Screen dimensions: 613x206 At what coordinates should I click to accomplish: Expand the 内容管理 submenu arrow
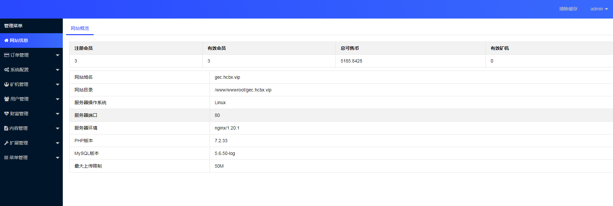(x=58, y=129)
